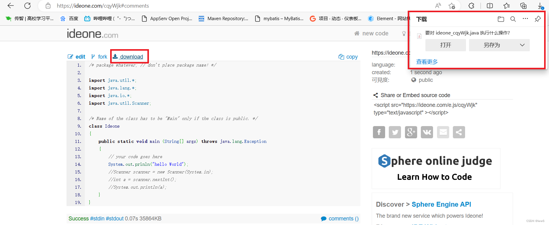Open Sphere online judge banner
Viewport: 549px width, 225px height.
(436, 169)
